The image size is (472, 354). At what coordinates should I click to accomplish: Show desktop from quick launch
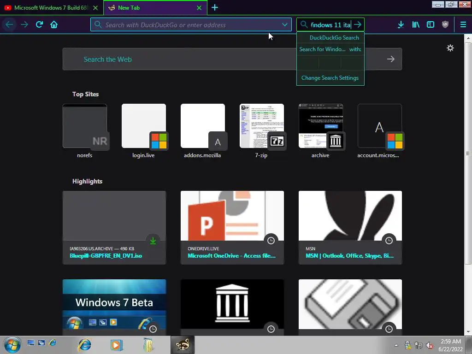[x=31, y=343]
